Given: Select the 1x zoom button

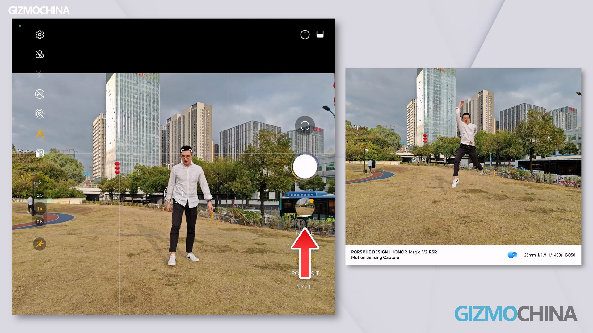Looking at the screenshot, I should click(40, 209).
